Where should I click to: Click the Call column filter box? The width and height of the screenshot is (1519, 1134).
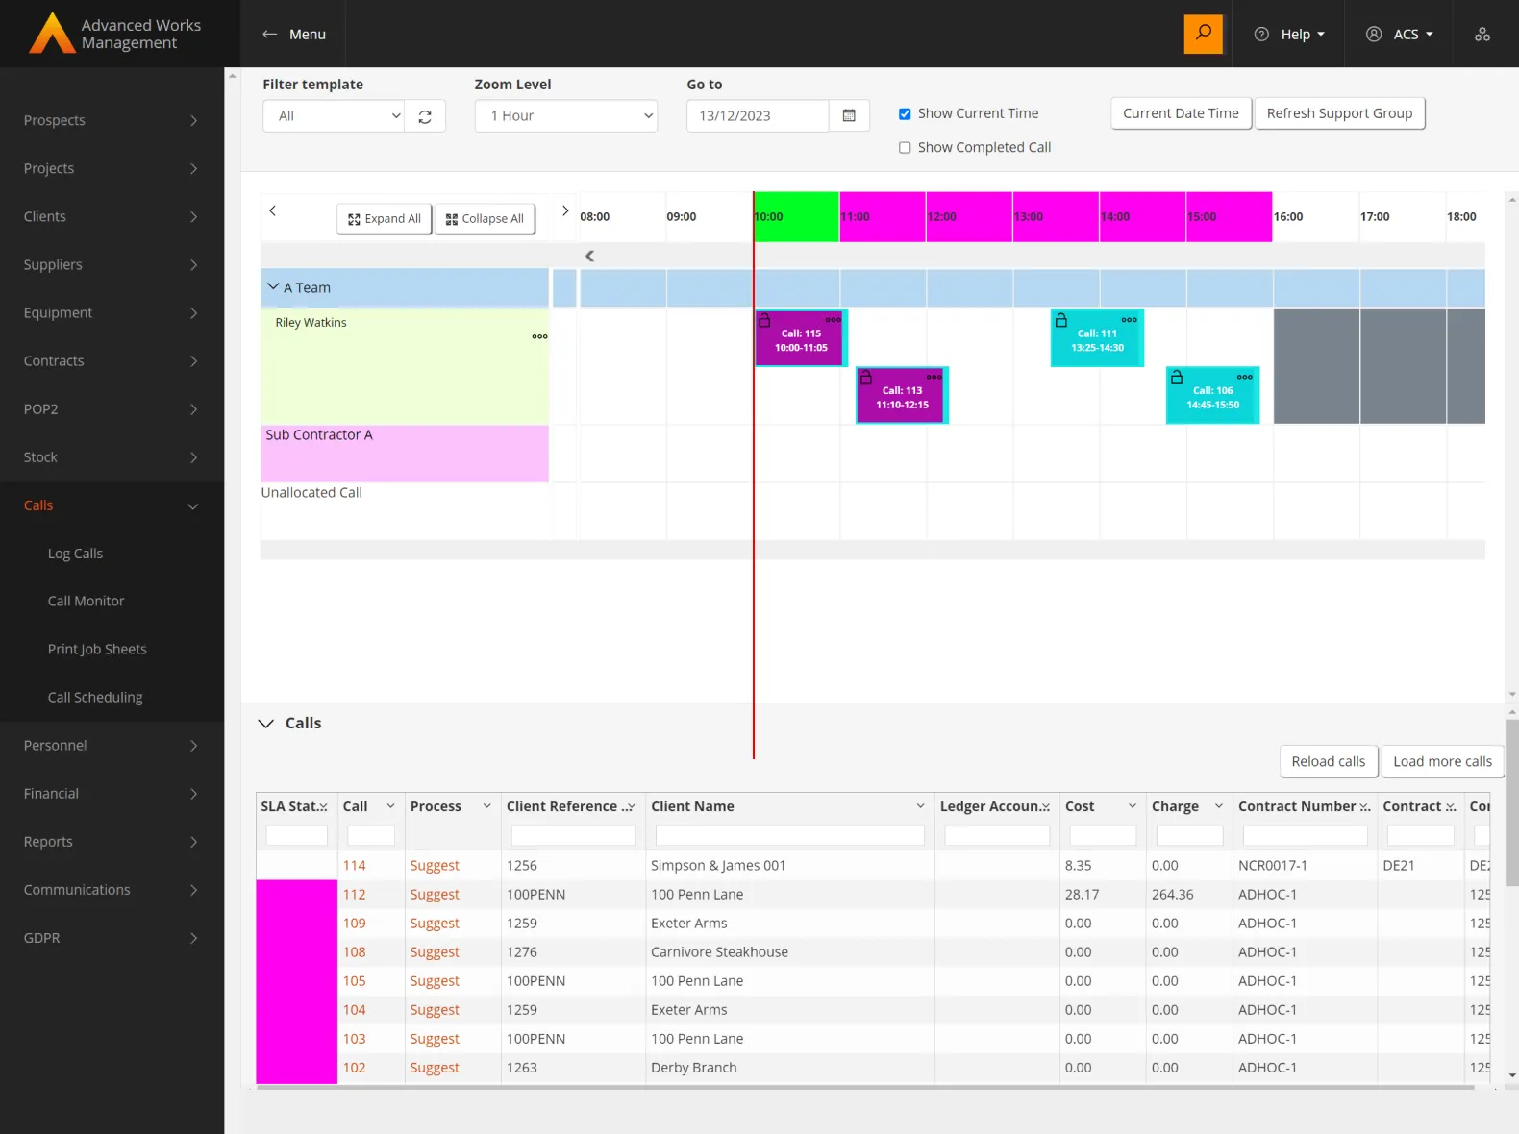click(371, 836)
